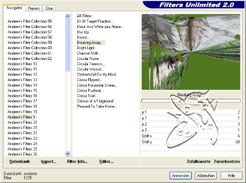
Task: Open the Über tab
Action: (x=49, y=8)
